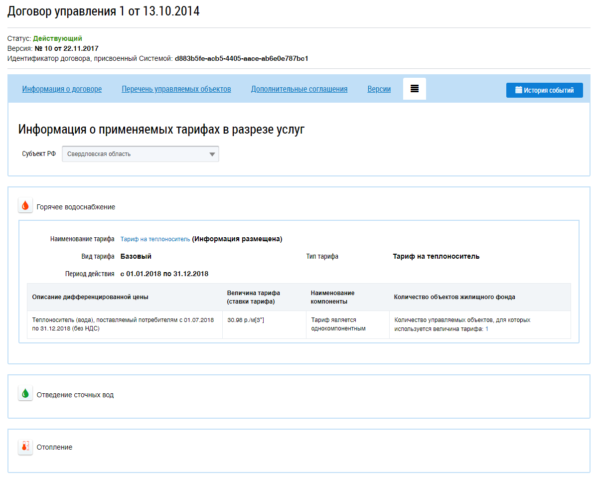The width and height of the screenshot is (595, 478).
Task: Expand the Отведение сточных вод section title
Action: coord(75,395)
